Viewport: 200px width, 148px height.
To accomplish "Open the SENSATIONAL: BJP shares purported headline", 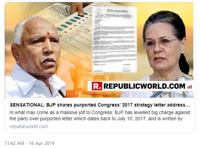I will click(x=100, y=105).
